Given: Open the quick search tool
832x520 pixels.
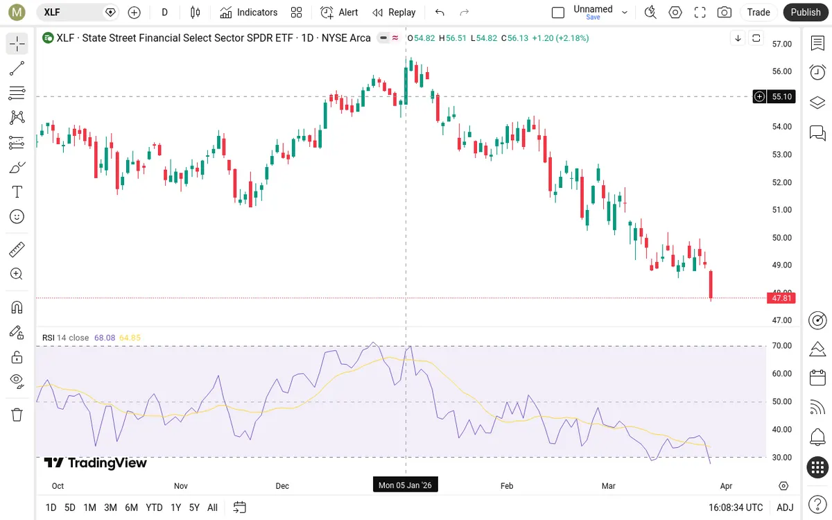Looking at the screenshot, I should point(650,12).
